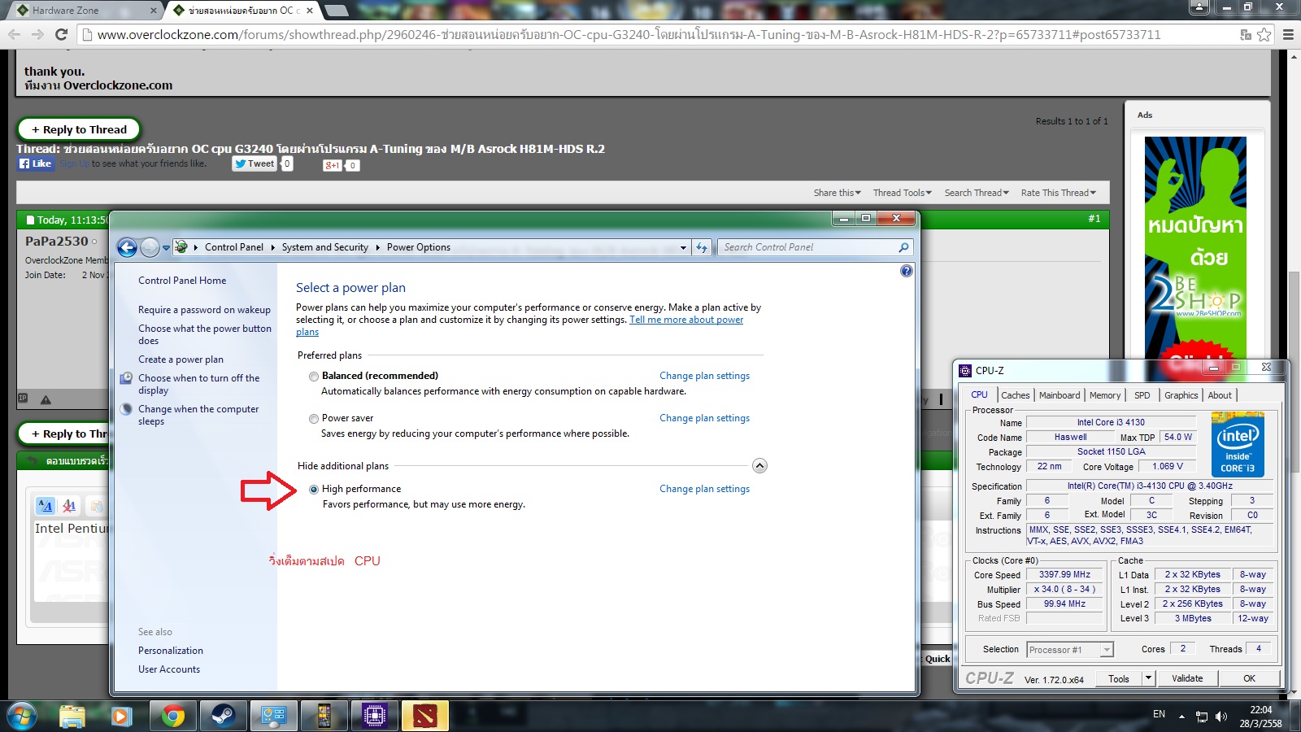The width and height of the screenshot is (1301, 732).
Task: Open the Search Thread dropdown
Action: [x=977, y=193]
